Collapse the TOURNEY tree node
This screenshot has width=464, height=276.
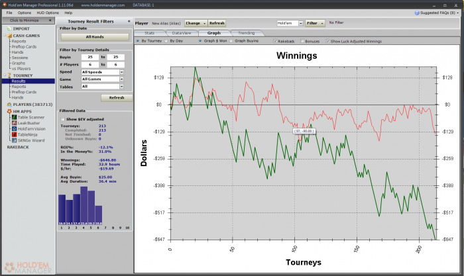pyautogui.click(x=5, y=75)
